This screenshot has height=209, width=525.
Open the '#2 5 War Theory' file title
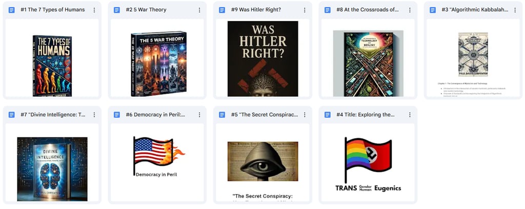click(x=146, y=10)
